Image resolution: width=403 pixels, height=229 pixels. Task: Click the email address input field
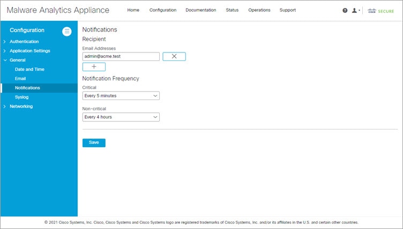[x=121, y=57]
